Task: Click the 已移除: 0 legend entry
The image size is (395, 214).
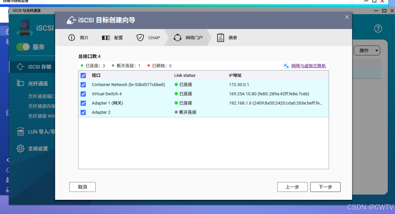Action: click(x=159, y=66)
